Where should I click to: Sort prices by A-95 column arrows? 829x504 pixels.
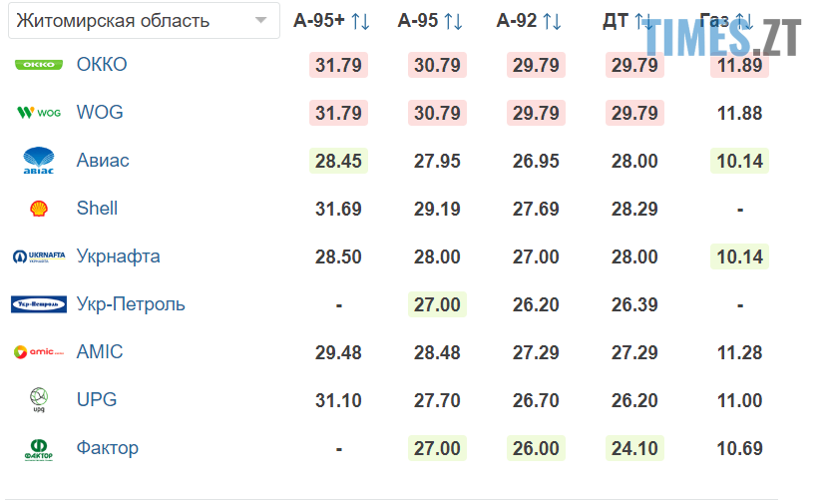453,21
